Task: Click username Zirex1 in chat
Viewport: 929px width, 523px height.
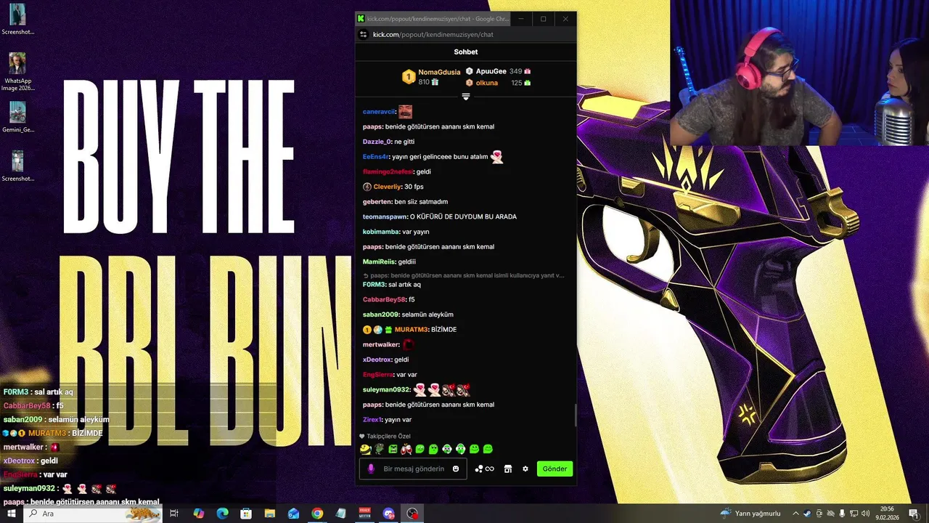Action: (372, 420)
